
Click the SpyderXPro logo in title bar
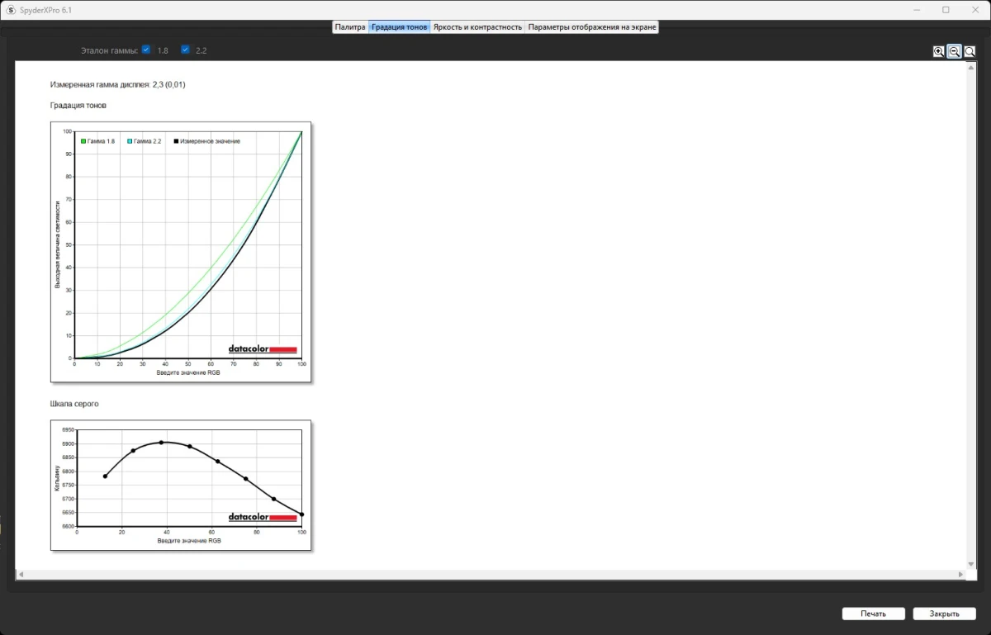(11, 10)
